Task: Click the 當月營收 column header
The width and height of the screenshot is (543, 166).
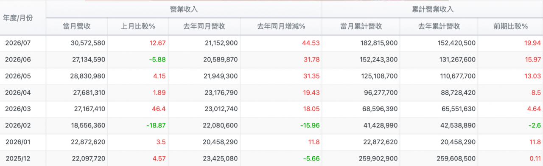Action: pyautogui.click(x=77, y=26)
